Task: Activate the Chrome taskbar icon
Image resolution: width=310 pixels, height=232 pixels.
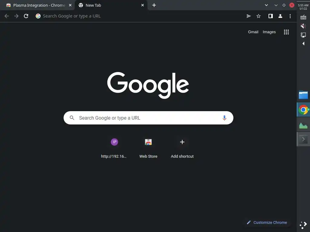Action: click(x=303, y=110)
